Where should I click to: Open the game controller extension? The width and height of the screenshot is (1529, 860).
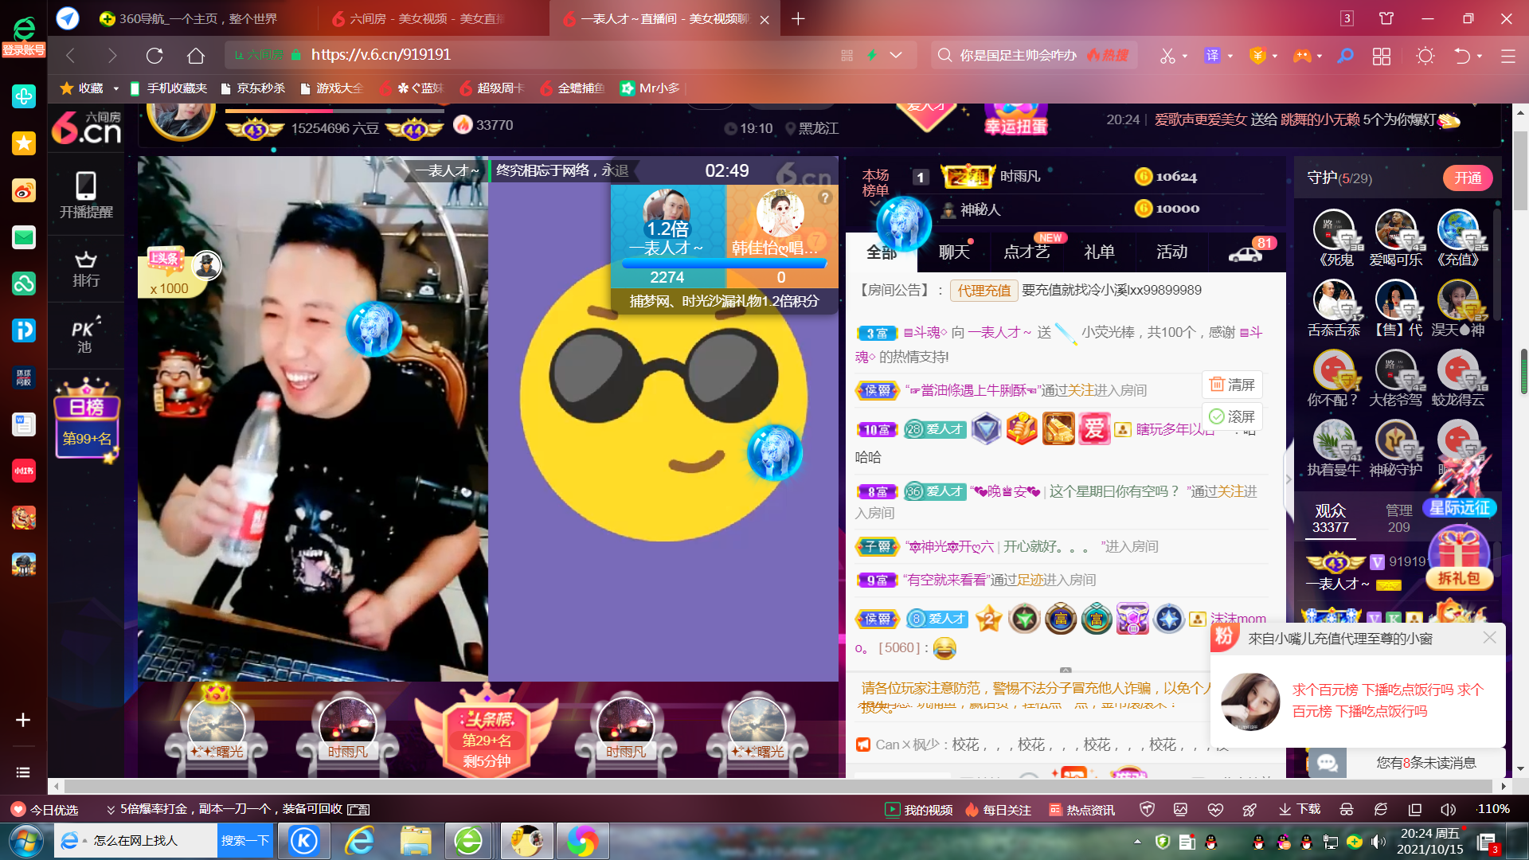coord(1302,56)
